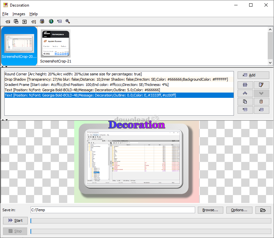Click the decorated preview image
This screenshot has width=274, height=238.
137,162
